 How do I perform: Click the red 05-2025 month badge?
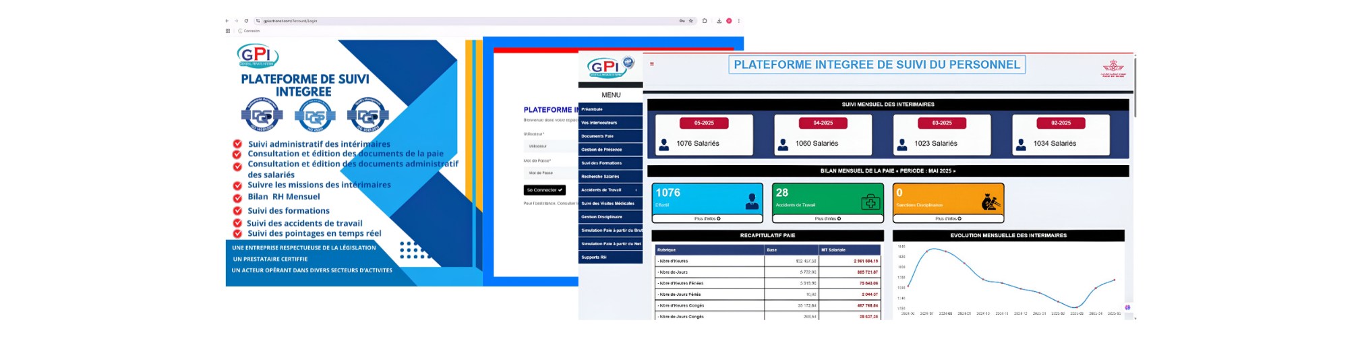(x=703, y=123)
